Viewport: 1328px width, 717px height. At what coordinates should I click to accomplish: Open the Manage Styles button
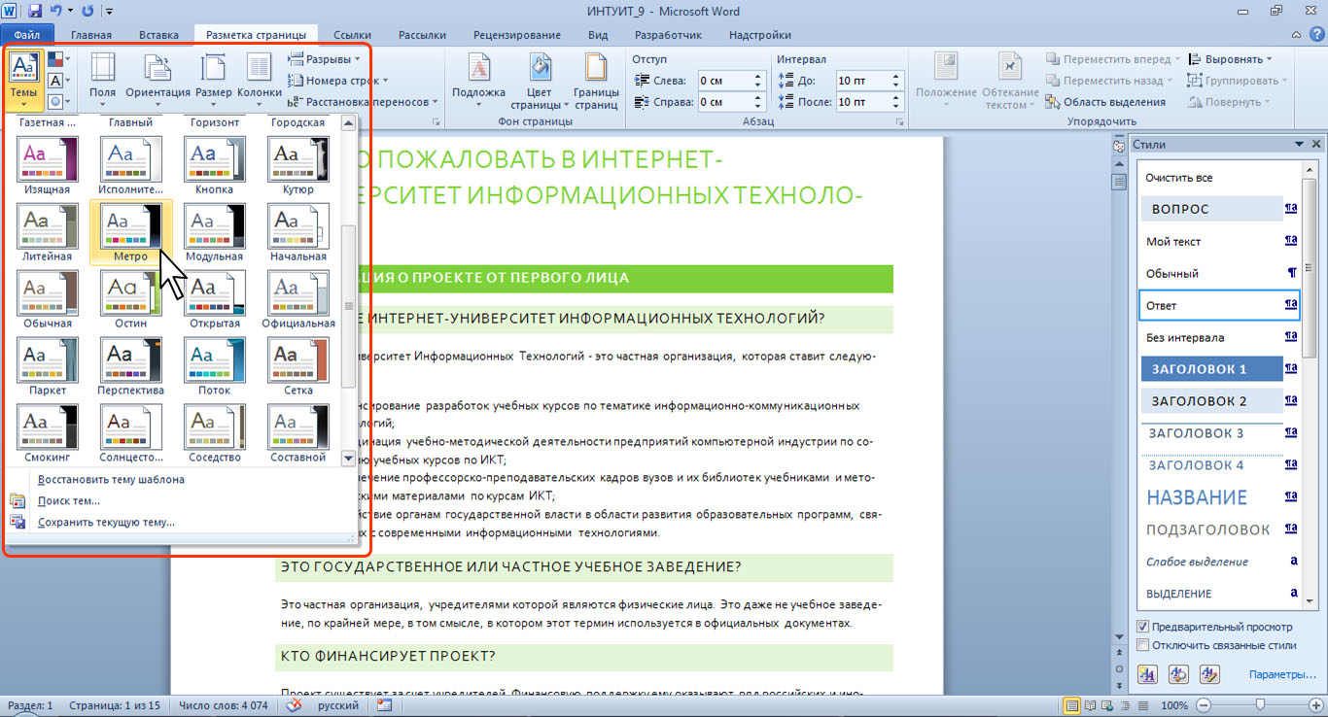(1209, 673)
